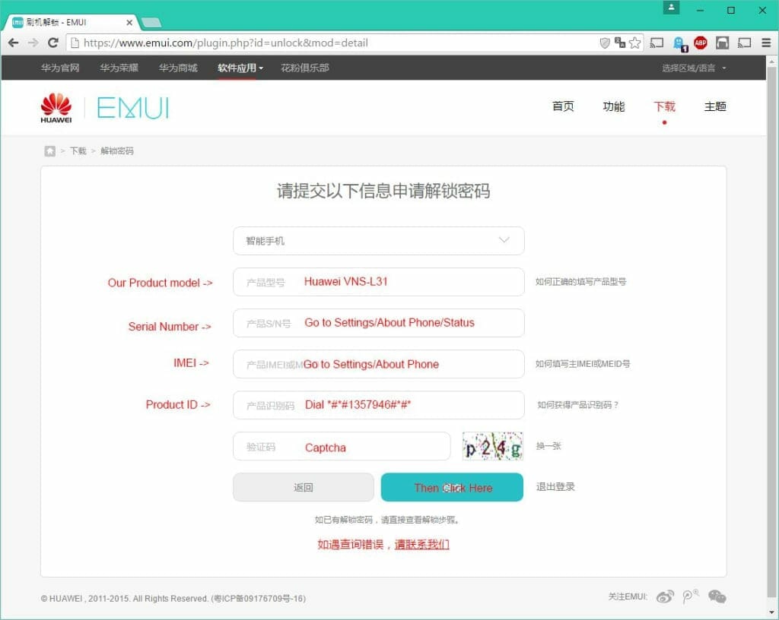779x620 pixels.
Task: Click the WeChat icon in the footer
Action: pyautogui.click(x=717, y=597)
